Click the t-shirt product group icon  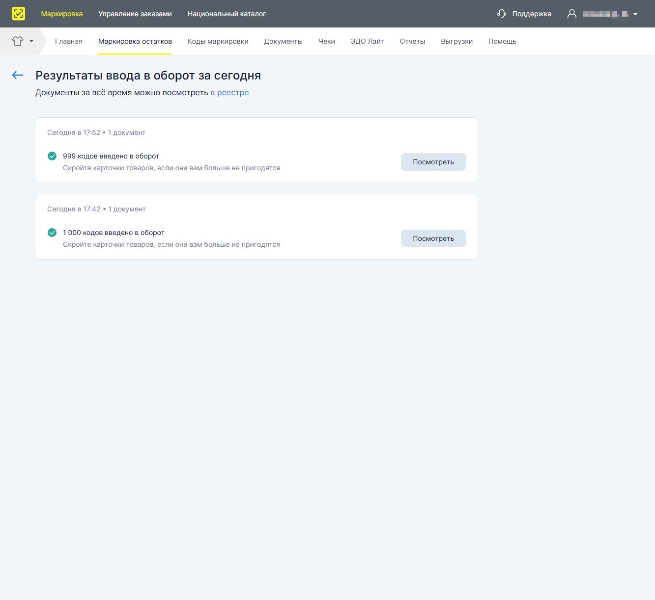[18, 41]
